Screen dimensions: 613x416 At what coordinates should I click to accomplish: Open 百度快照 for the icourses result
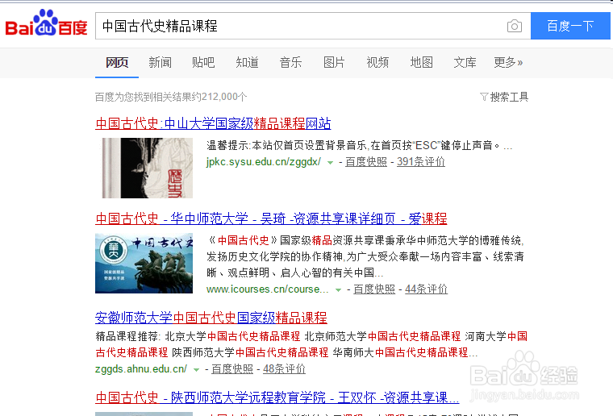click(374, 289)
